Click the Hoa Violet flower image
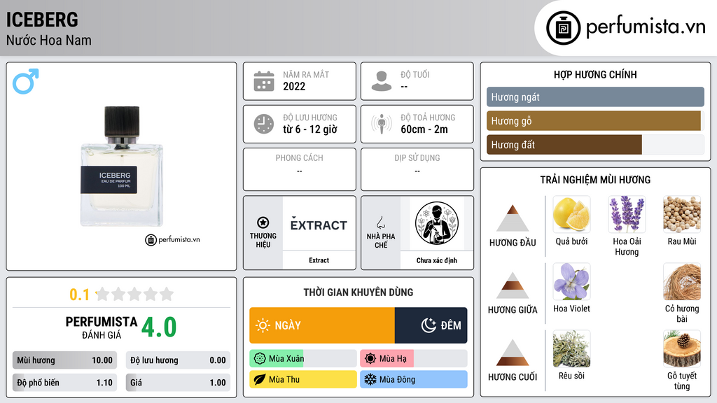The width and height of the screenshot is (717, 403). click(x=571, y=281)
